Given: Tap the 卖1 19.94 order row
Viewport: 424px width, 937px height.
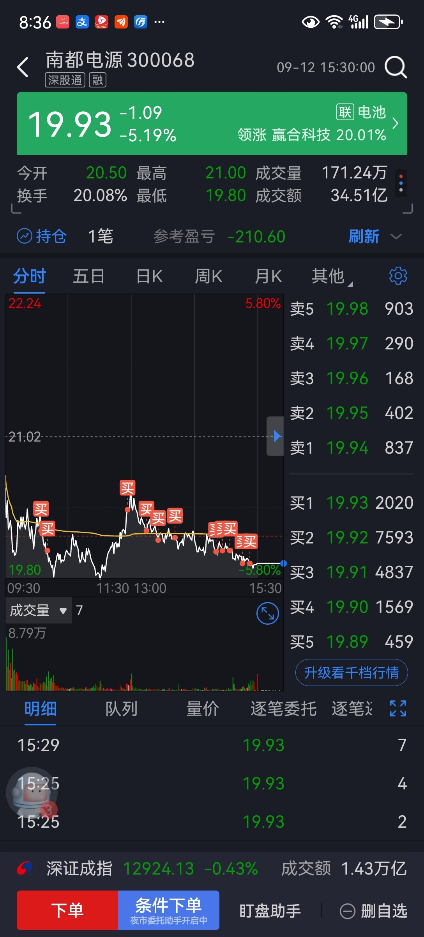Looking at the screenshot, I should point(352,448).
